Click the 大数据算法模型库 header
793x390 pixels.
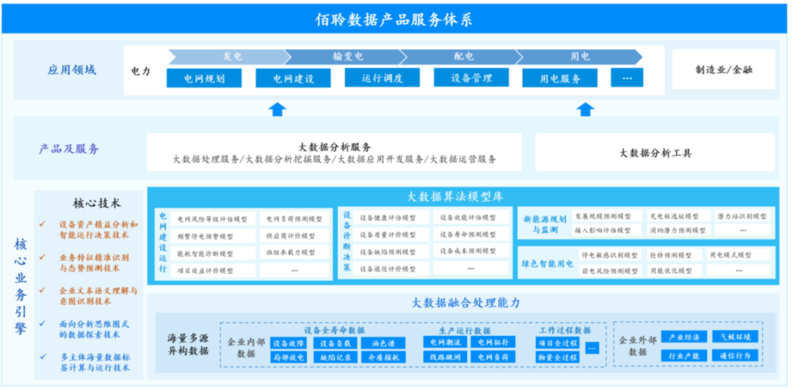click(x=455, y=196)
